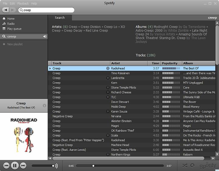Click the Mobb Deep artist cell
This screenshot has width=219, height=171.
coord(118,107)
